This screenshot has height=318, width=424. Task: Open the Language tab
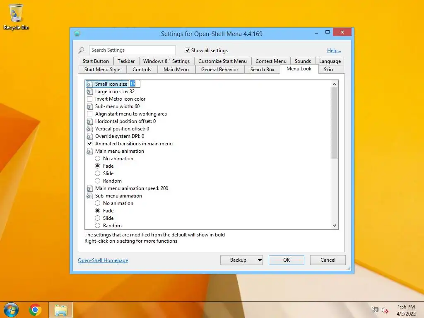pos(330,61)
